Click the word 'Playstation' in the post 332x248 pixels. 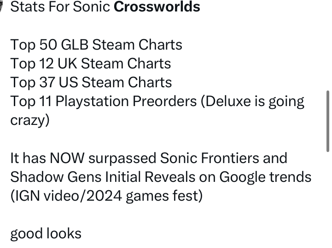pyautogui.click(x=92, y=102)
